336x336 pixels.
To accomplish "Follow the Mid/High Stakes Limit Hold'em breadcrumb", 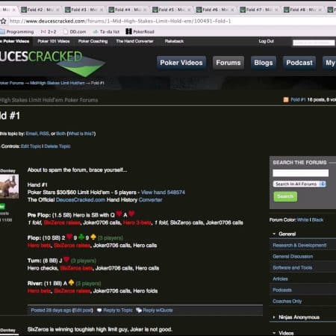I will coord(57,83).
